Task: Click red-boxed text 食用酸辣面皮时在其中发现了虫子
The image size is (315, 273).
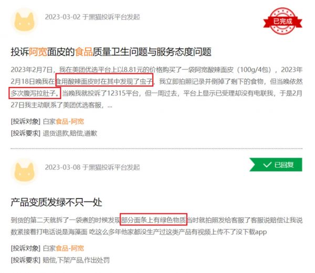Action: point(104,80)
